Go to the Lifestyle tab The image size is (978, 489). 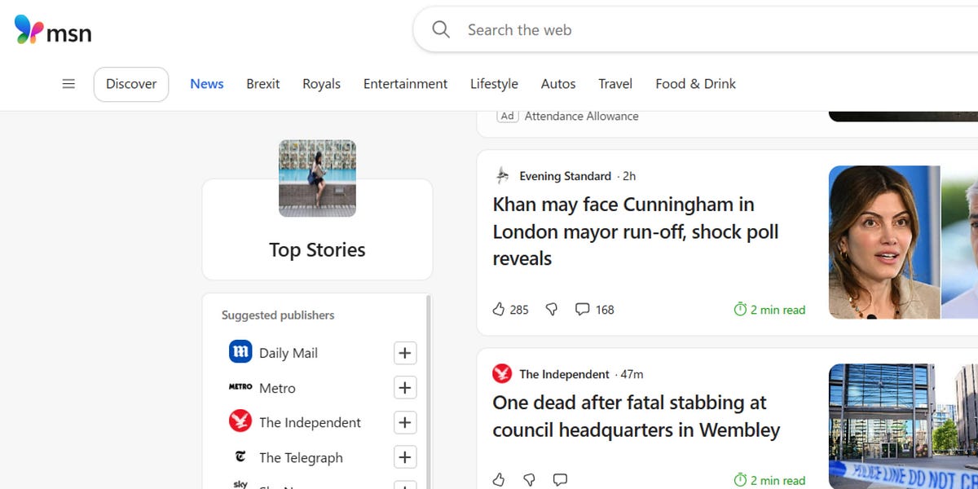pyautogui.click(x=494, y=84)
